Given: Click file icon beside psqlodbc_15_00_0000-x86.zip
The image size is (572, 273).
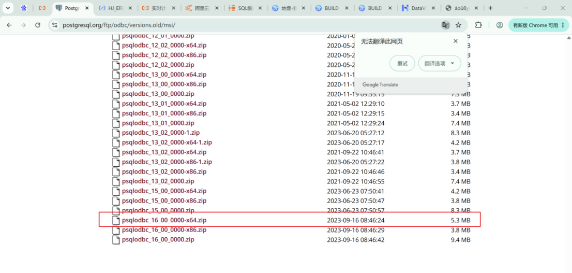Looking at the screenshot, I should [x=116, y=201].
